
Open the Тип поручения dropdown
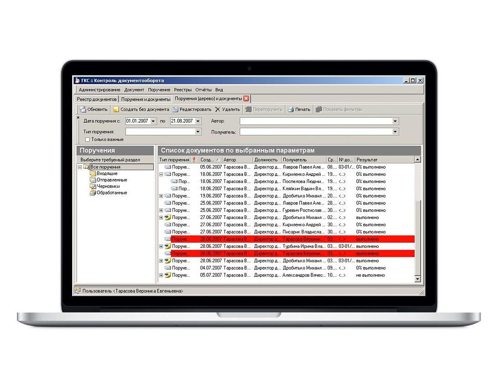click(198, 131)
